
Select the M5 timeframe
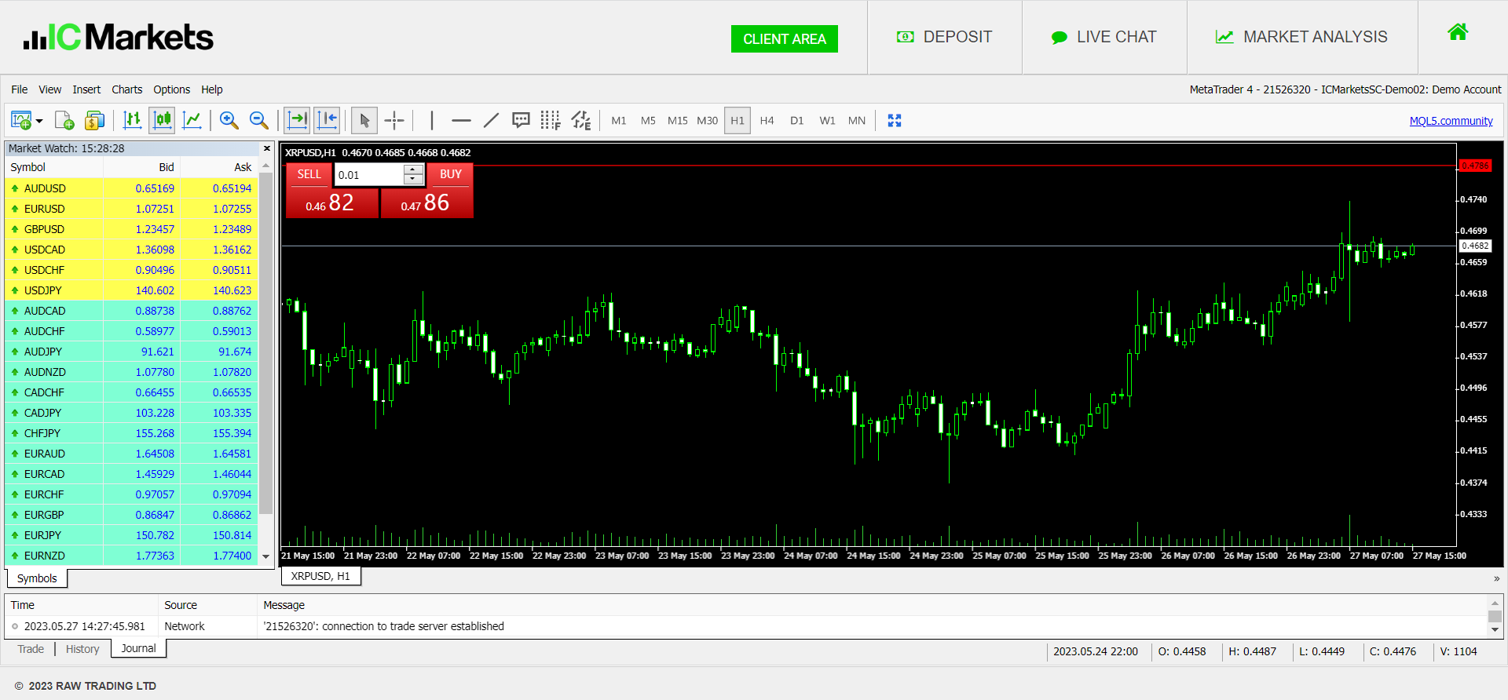coord(648,120)
